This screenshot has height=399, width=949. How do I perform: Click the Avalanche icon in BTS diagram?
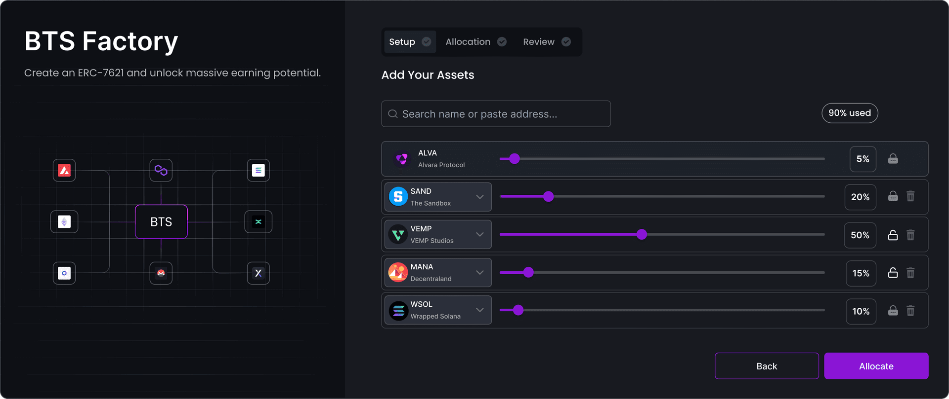(64, 171)
